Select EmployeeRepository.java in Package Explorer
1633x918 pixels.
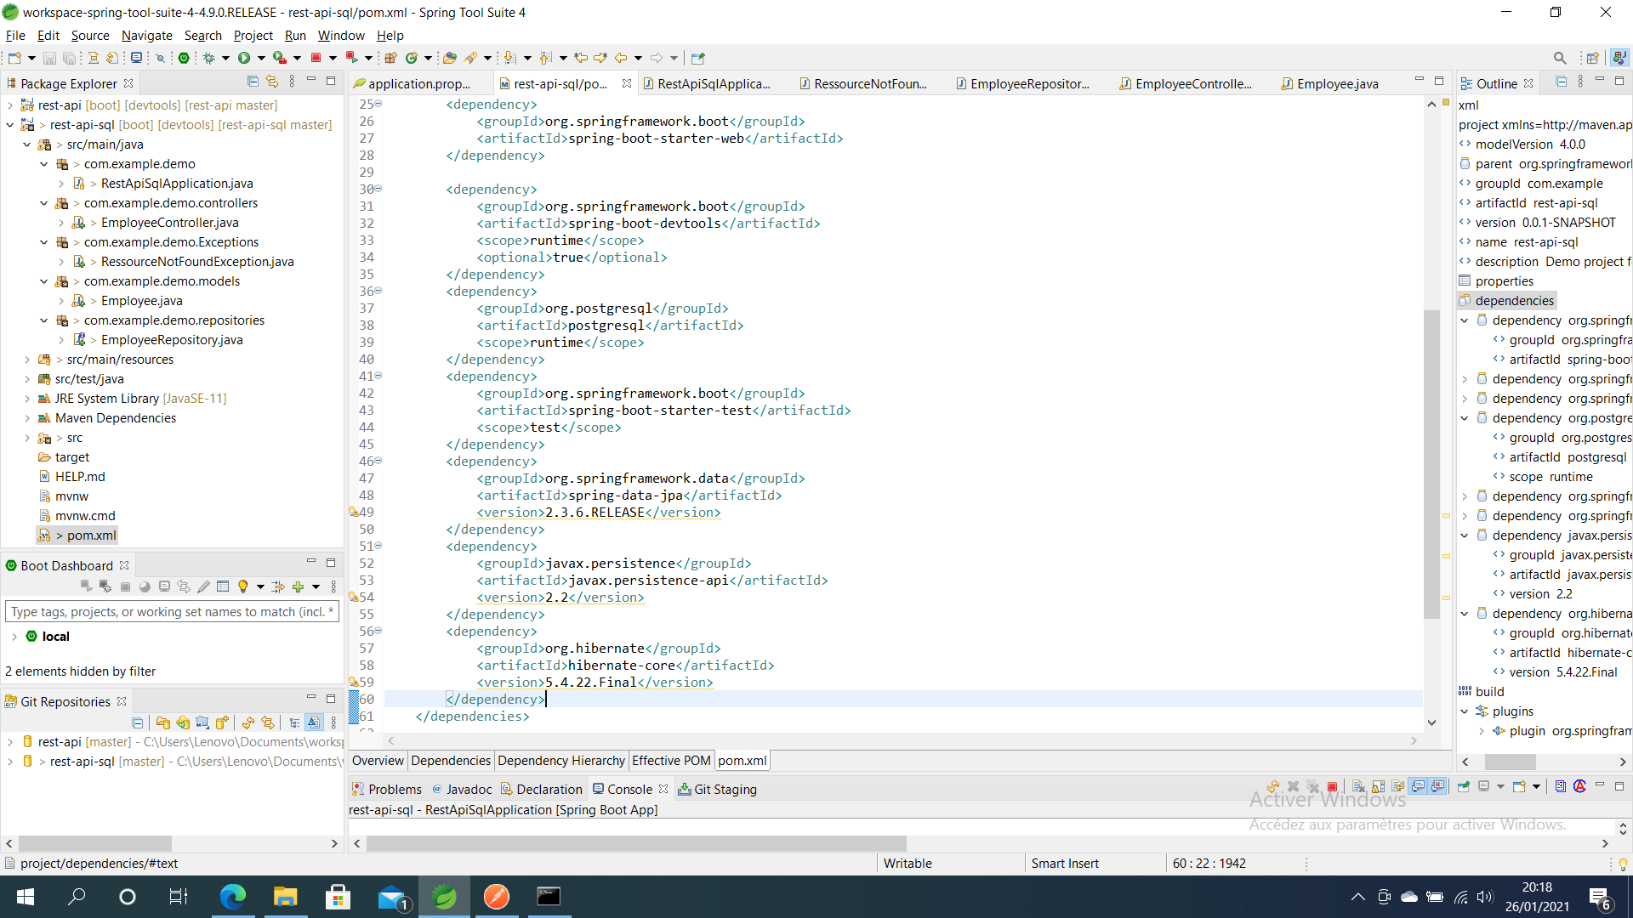(x=172, y=340)
